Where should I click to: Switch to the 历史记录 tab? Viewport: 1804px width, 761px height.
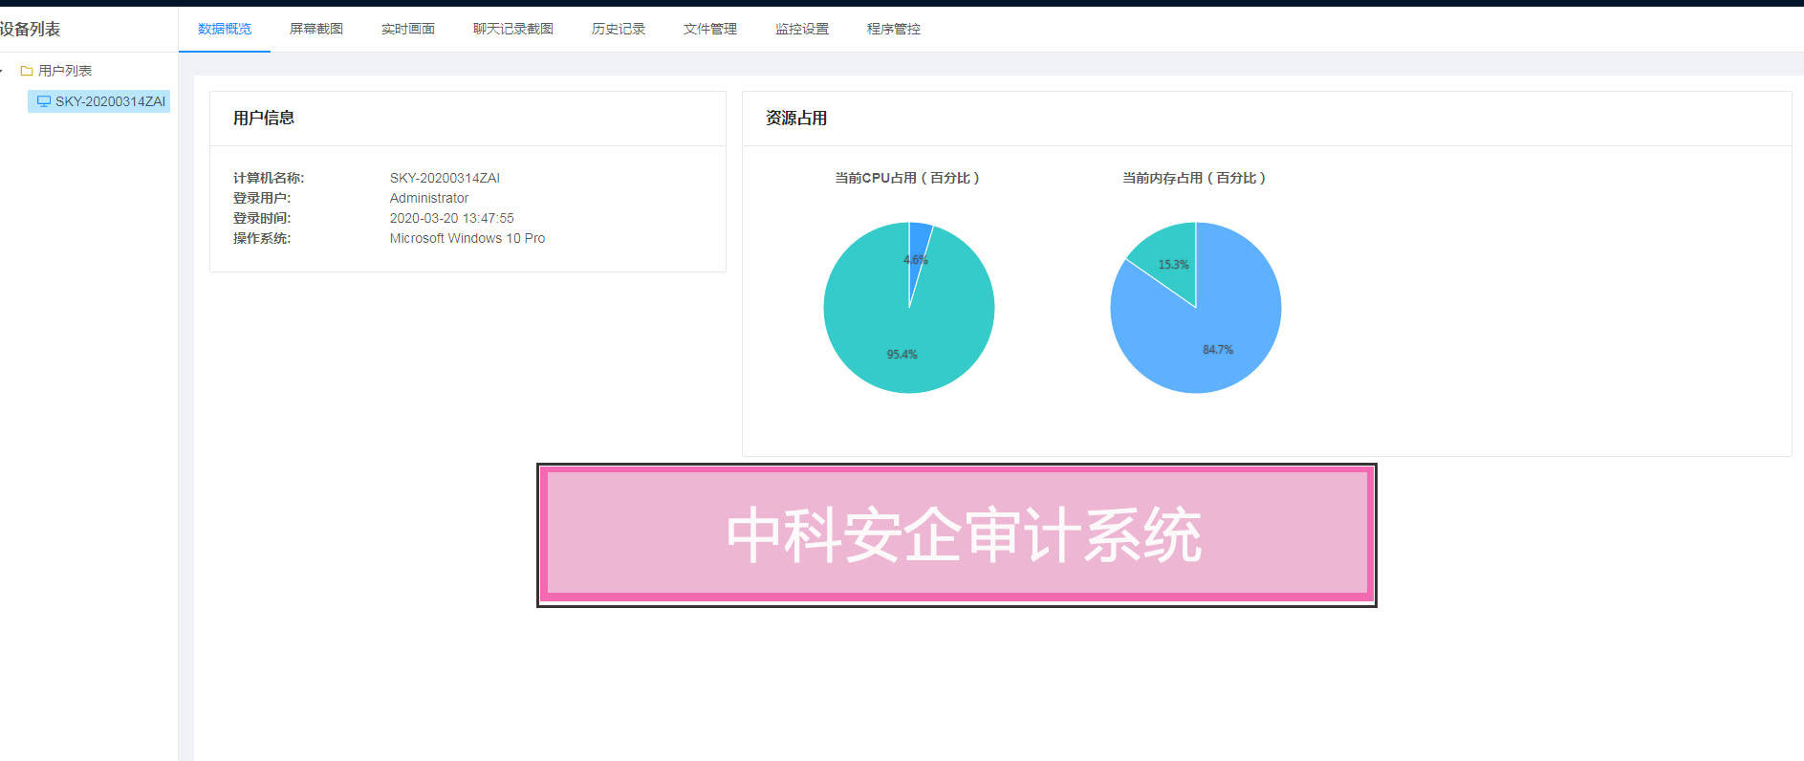tap(619, 29)
